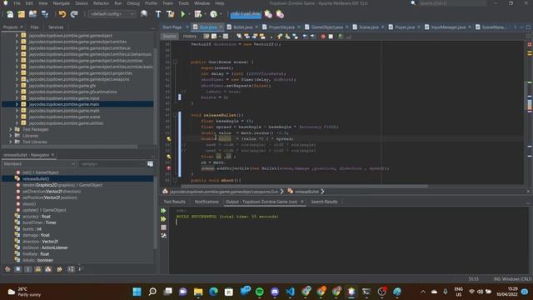Open Spotify from the taskbar
Image resolution: width=533 pixels, height=300 pixels.
click(259, 292)
